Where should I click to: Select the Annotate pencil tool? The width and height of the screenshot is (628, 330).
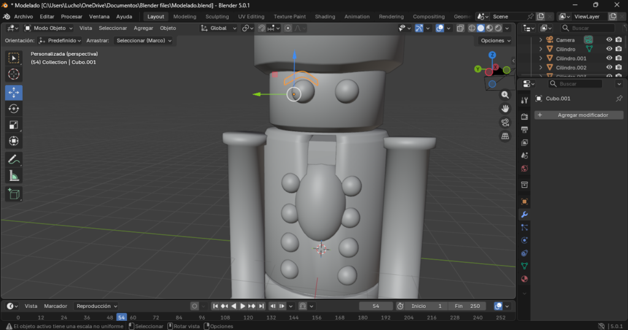pos(13,159)
